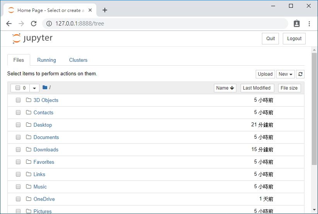Open the Contacts folder link
318x214 pixels.
[43, 112]
